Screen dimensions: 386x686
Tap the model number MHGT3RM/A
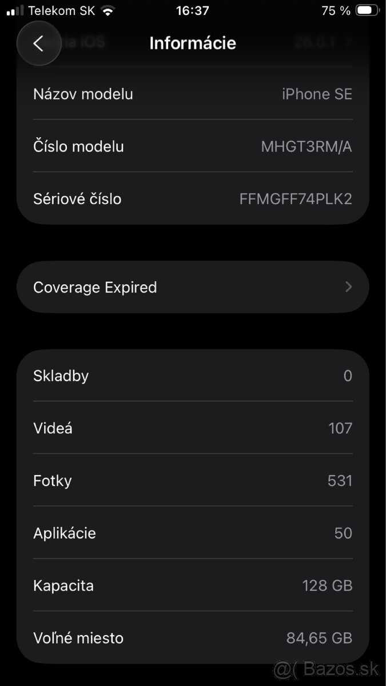tap(306, 146)
